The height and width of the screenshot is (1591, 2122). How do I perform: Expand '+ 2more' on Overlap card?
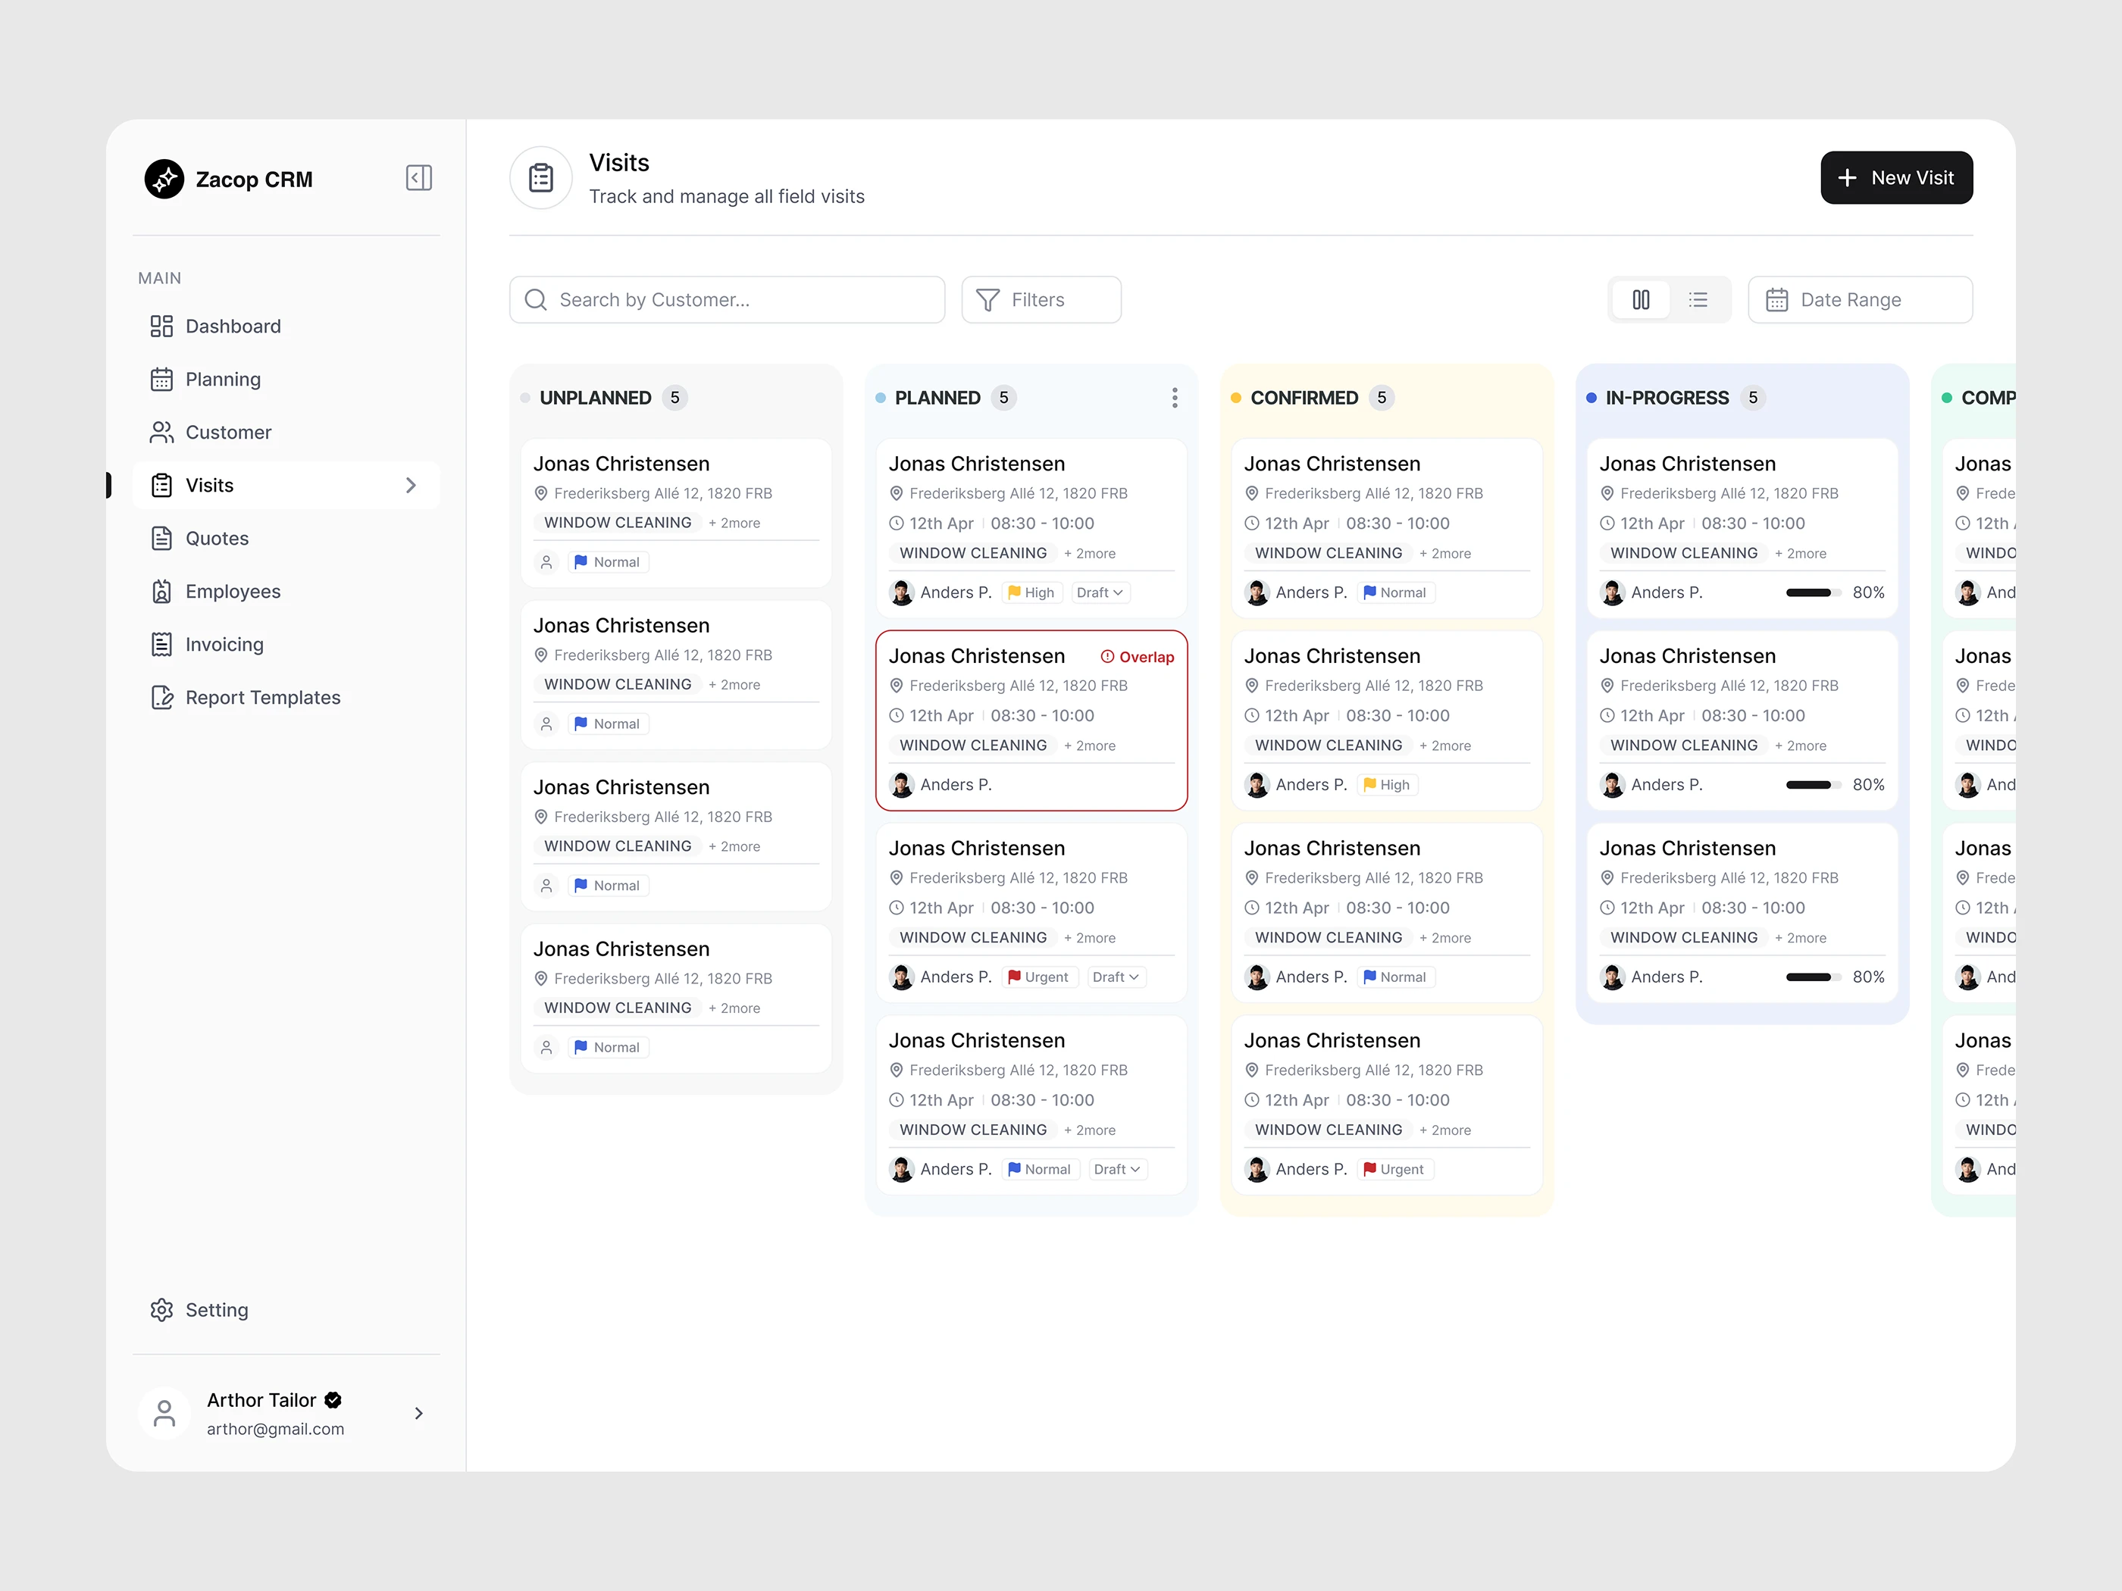coord(1090,746)
